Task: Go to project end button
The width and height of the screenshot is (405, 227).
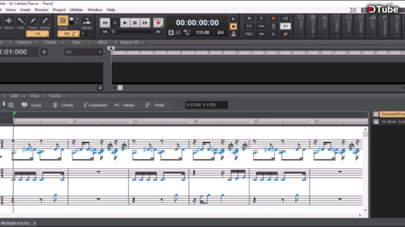Action: pos(158,32)
